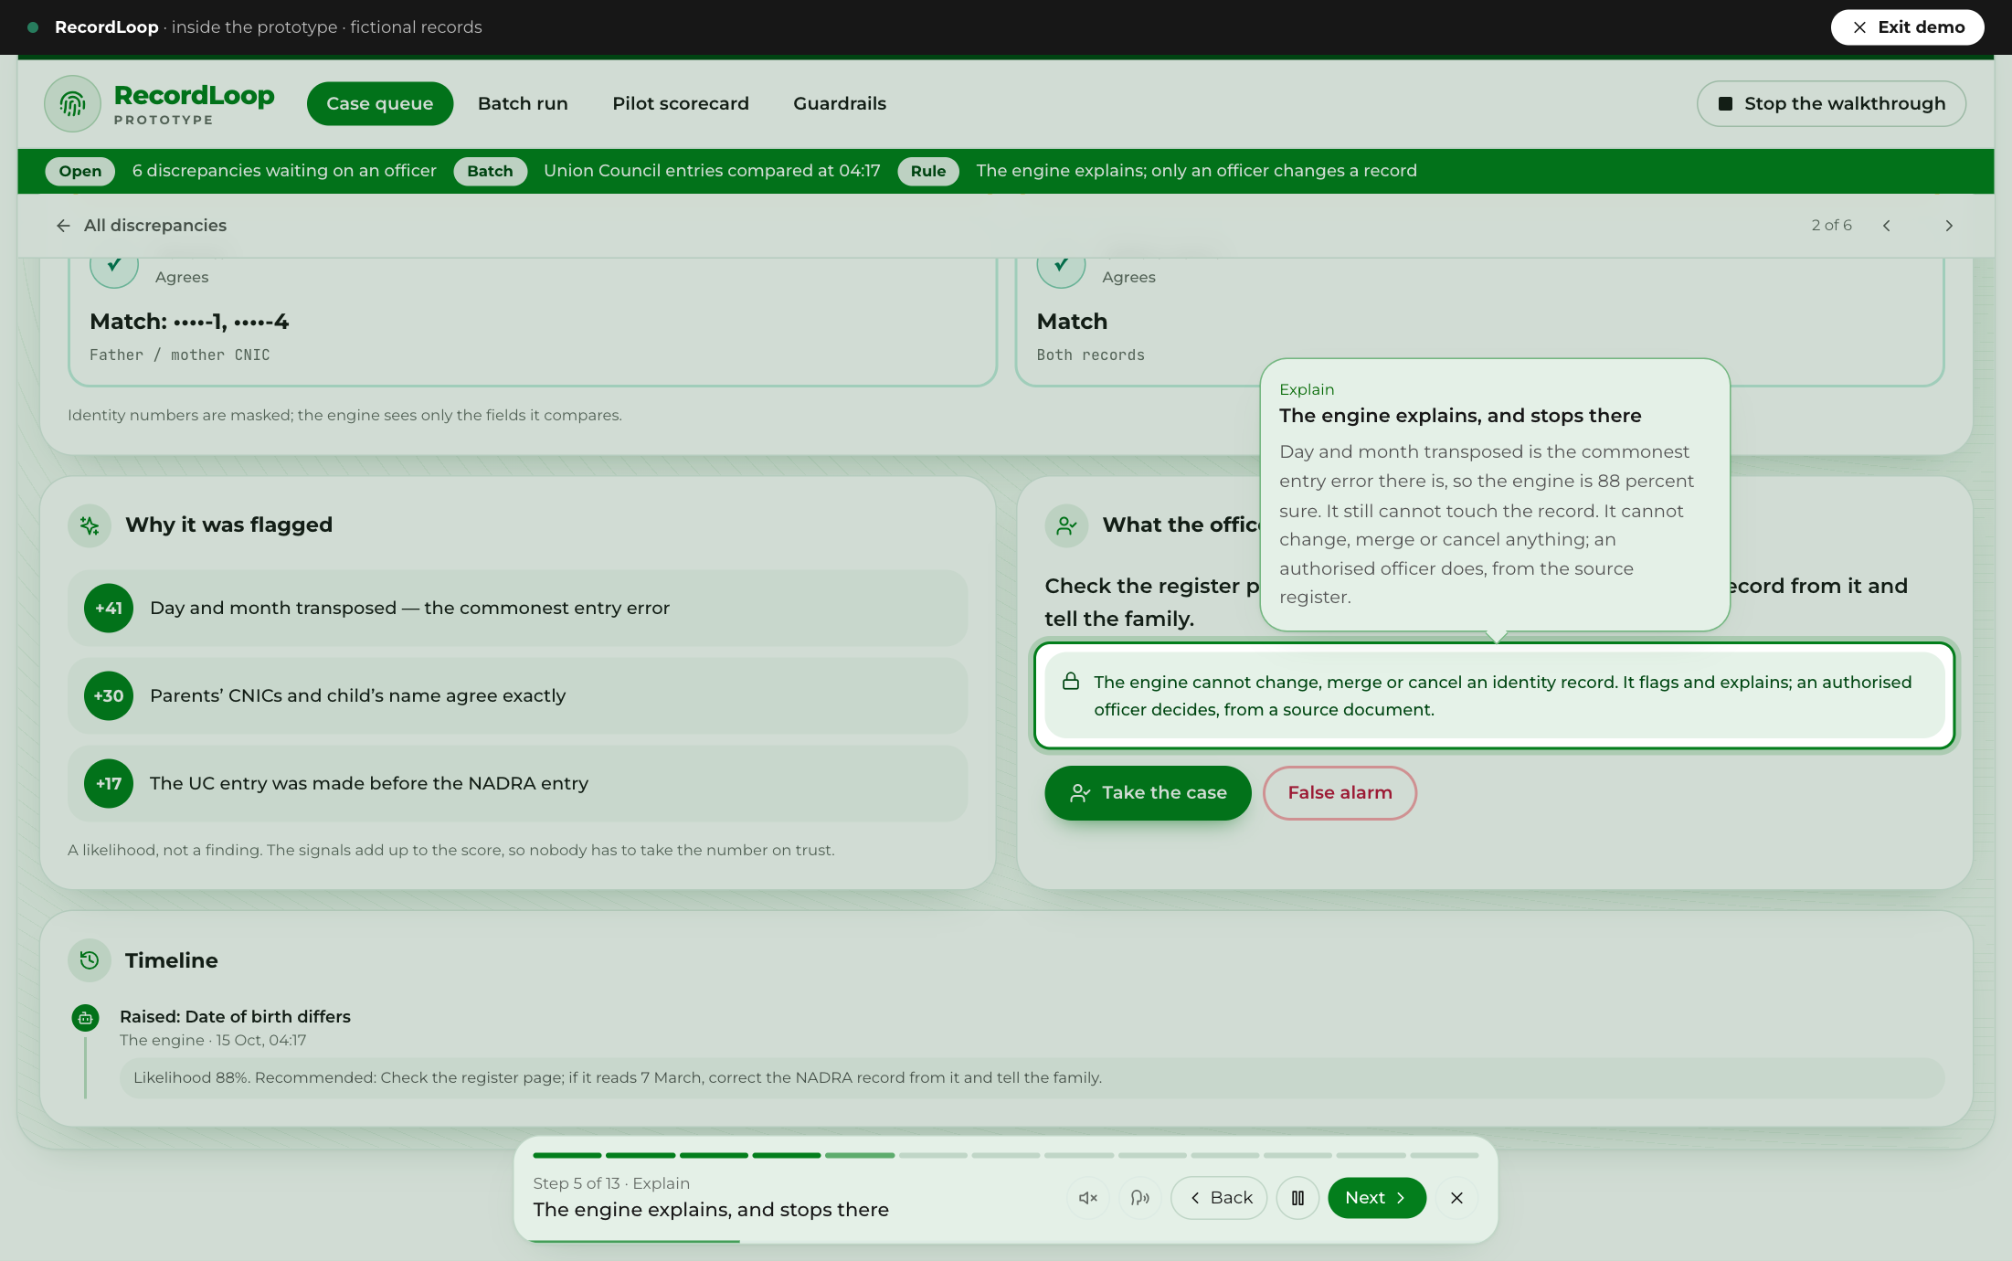This screenshot has height=1261, width=2012.
Task: Select the +17 UC entry before NADRA signal
Action: [517, 783]
